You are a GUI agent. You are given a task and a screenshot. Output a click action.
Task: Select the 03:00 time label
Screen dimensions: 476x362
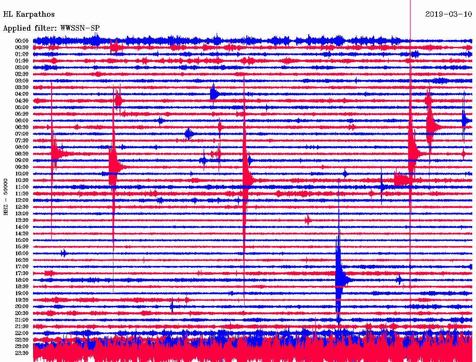point(22,81)
